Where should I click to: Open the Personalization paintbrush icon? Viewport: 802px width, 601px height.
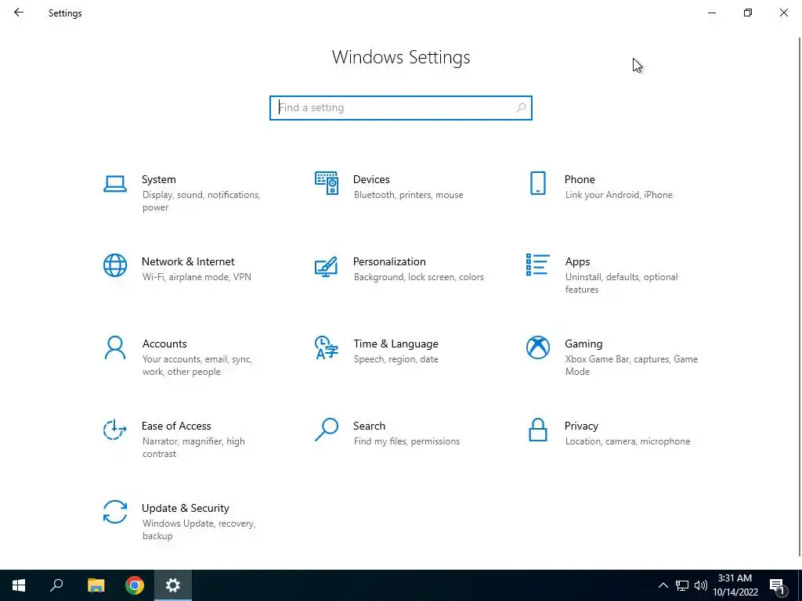[x=327, y=266]
